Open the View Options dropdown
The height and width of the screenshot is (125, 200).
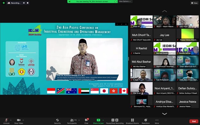click(125, 1)
